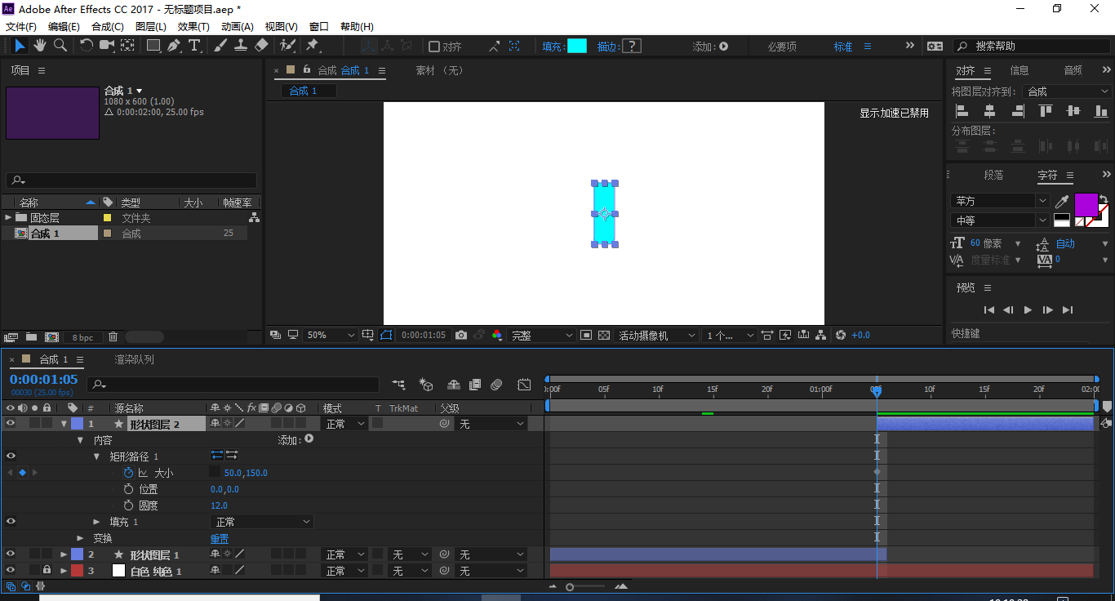Screen dimensions: 1115x601
Task: Click the cyan 填充 color swatch
Action: point(576,47)
